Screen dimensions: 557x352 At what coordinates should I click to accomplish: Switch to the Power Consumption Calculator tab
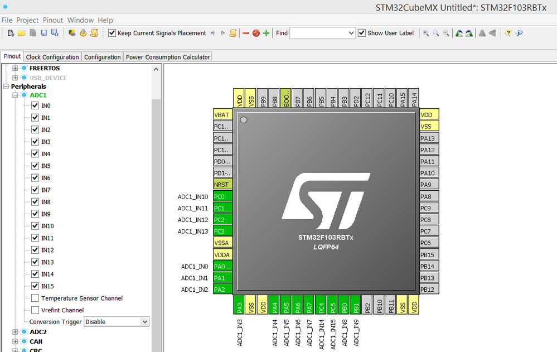pos(168,57)
